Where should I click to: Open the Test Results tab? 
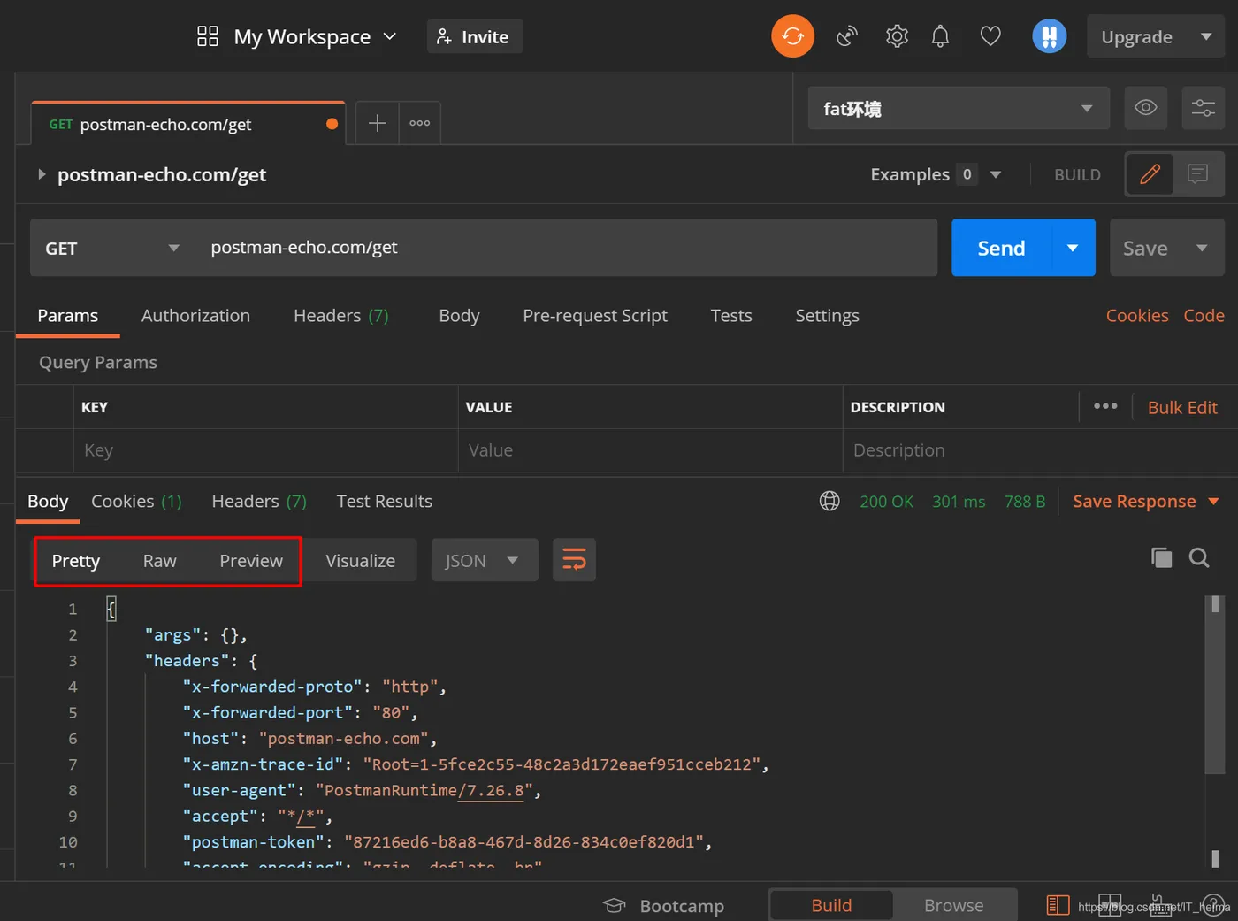(x=384, y=502)
